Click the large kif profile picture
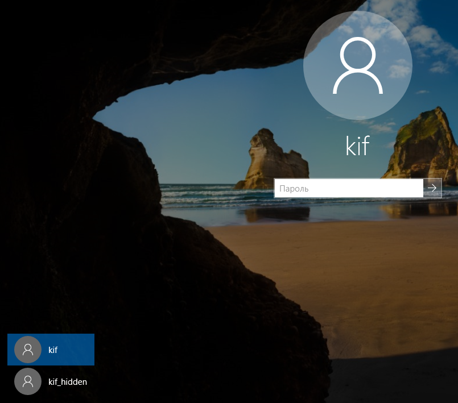Image resolution: width=458 pixels, height=403 pixels. click(x=357, y=65)
